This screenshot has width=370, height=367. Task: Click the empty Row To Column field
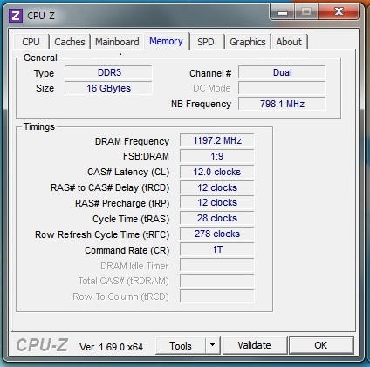(217, 296)
